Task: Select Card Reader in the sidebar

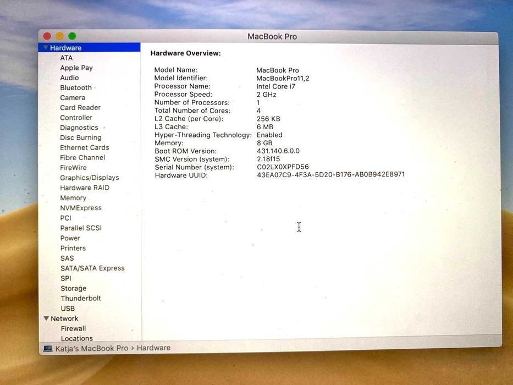Action: pyautogui.click(x=80, y=107)
